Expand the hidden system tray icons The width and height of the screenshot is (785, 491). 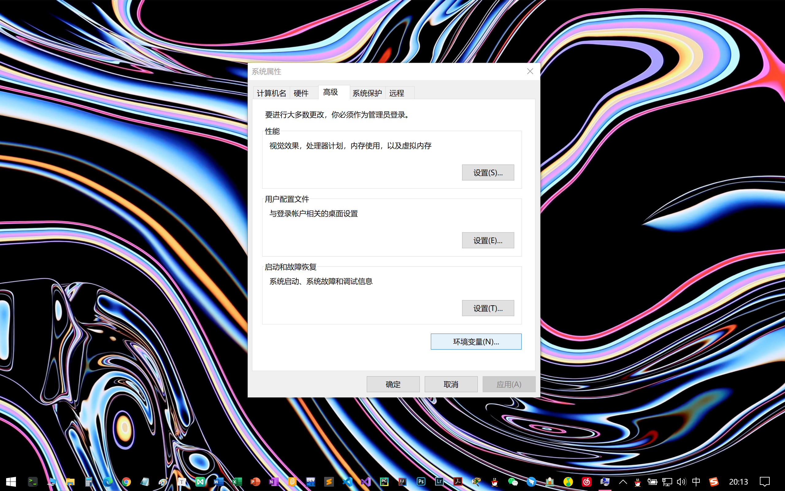[x=623, y=481]
